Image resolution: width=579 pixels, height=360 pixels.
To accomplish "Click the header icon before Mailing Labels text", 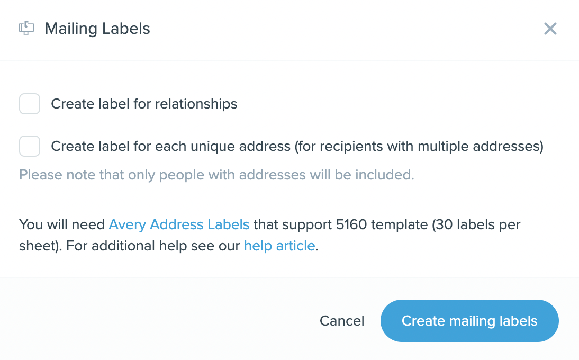I will click(26, 29).
